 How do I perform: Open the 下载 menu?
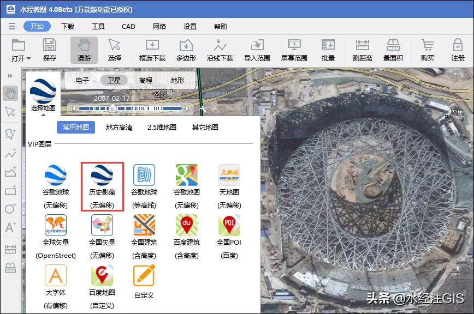pyautogui.click(x=67, y=26)
